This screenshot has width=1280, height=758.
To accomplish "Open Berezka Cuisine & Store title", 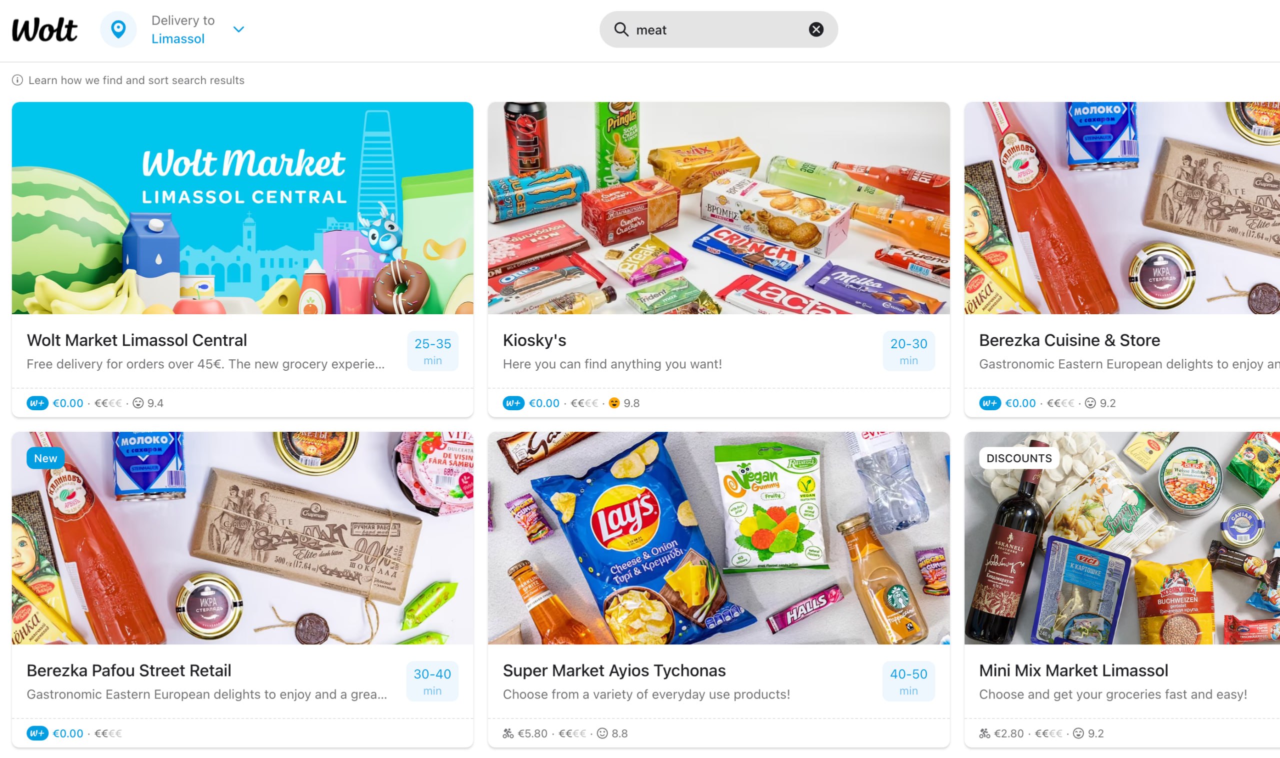I will coord(1069,340).
